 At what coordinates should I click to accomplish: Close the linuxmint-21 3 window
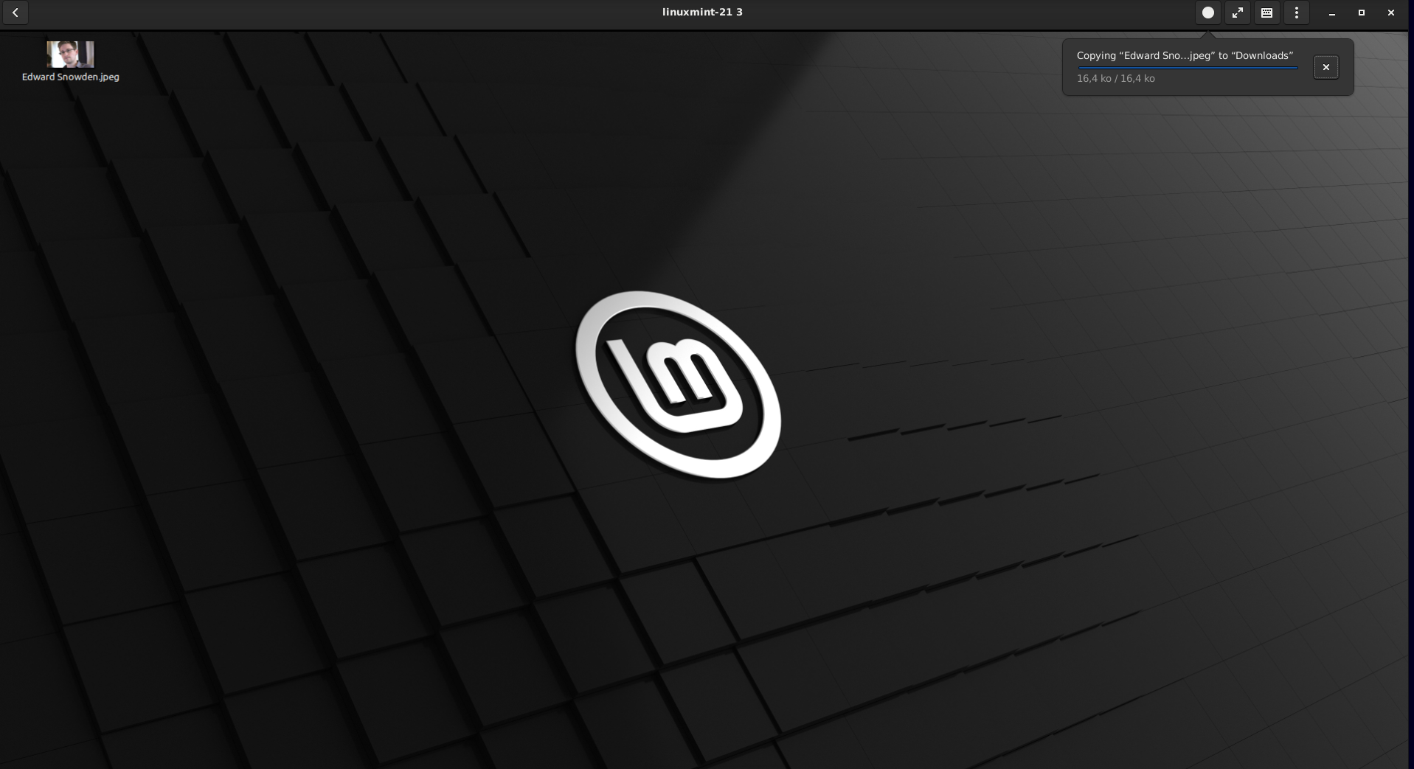coord(1391,13)
